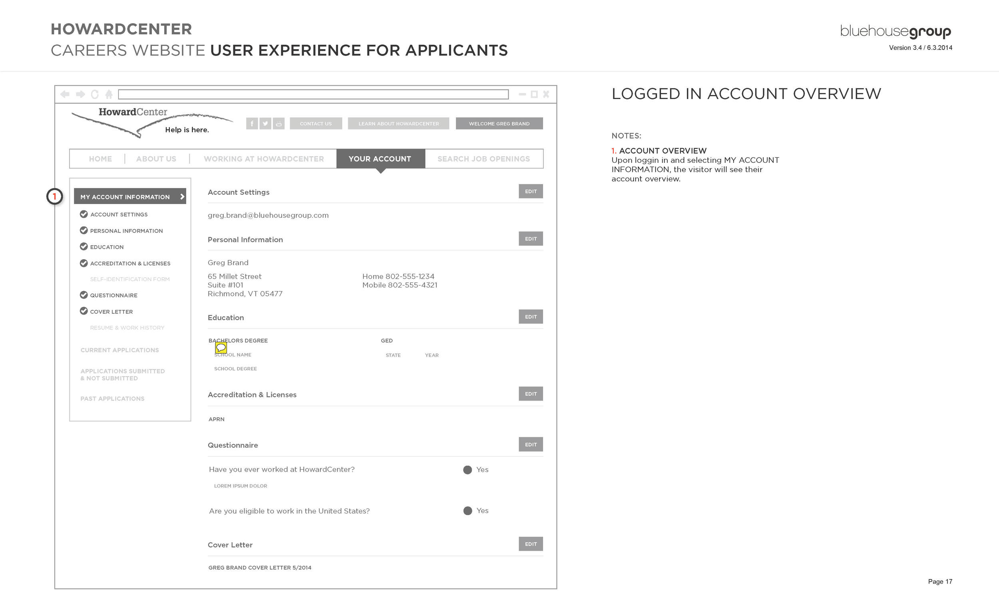The width and height of the screenshot is (999, 601).
Task: Click the browser back arrow
Action: (66, 94)
